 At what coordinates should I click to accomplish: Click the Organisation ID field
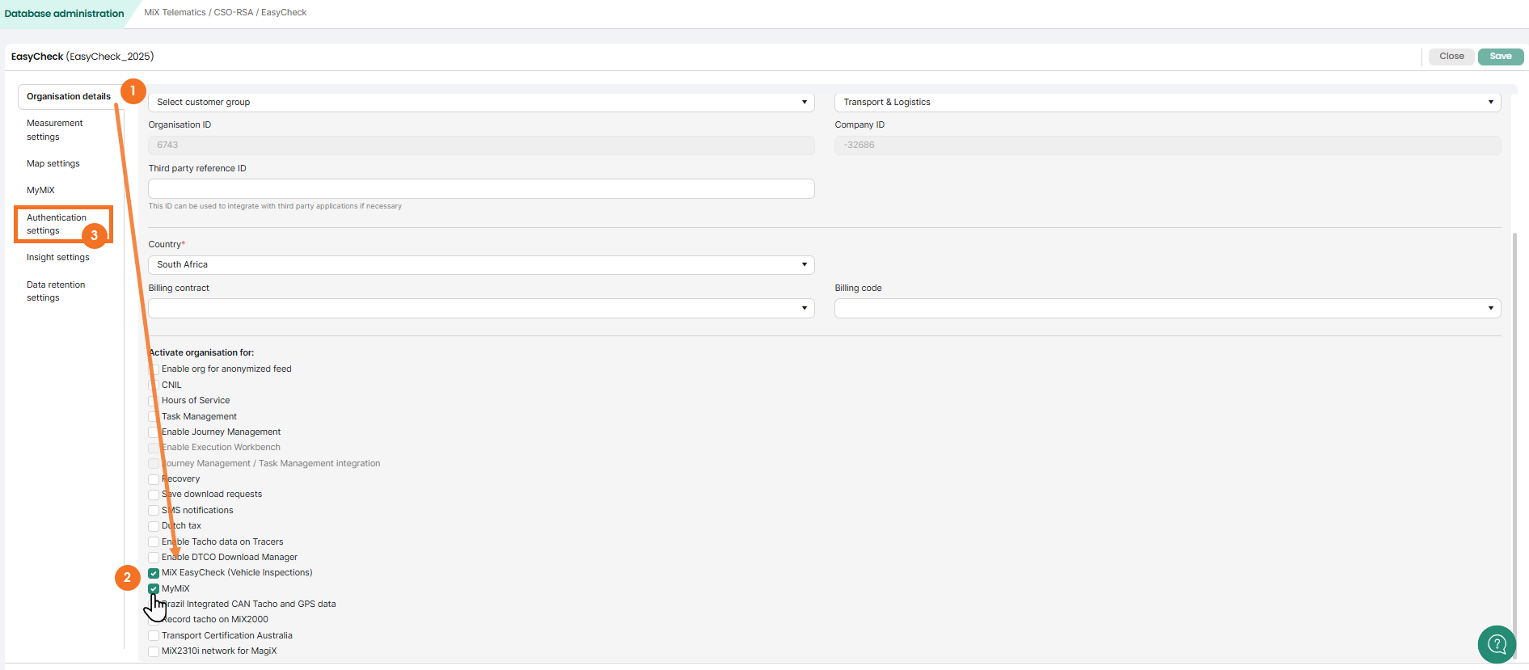point(481,145)
